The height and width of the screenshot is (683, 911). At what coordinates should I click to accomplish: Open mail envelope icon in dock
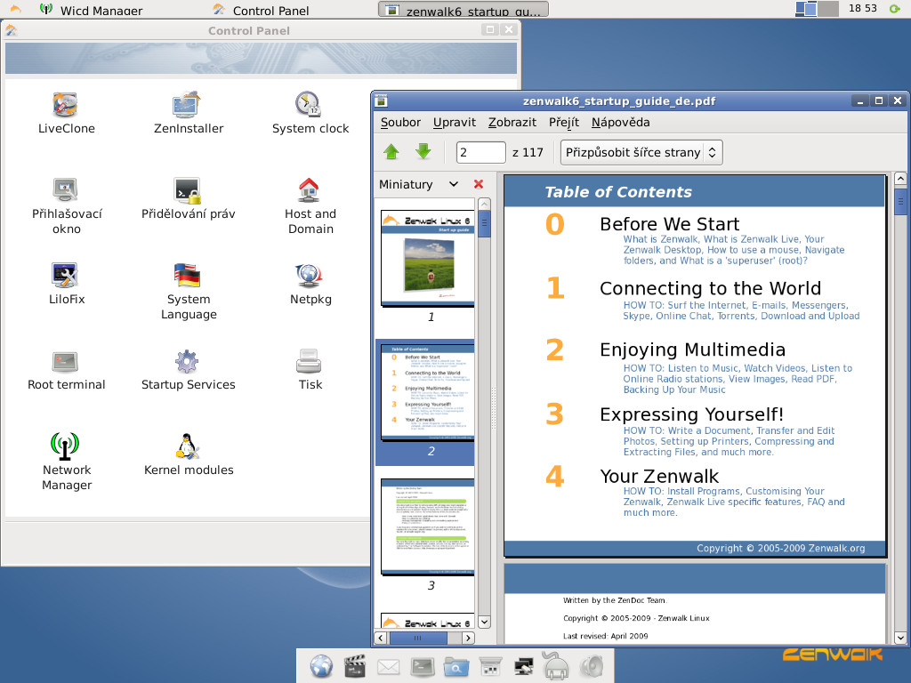click(388, 667)
